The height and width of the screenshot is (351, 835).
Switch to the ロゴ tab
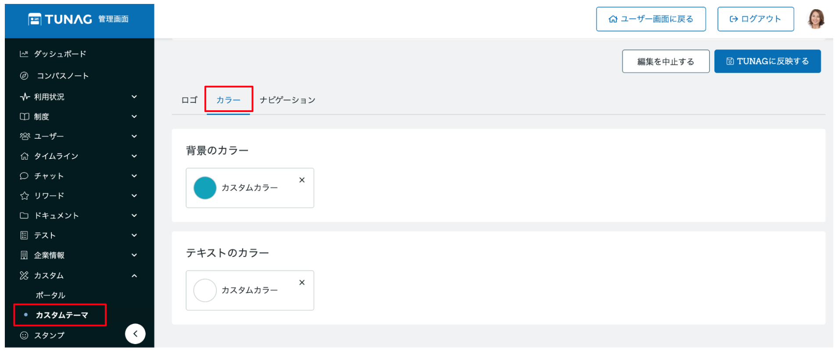point(189,99)
